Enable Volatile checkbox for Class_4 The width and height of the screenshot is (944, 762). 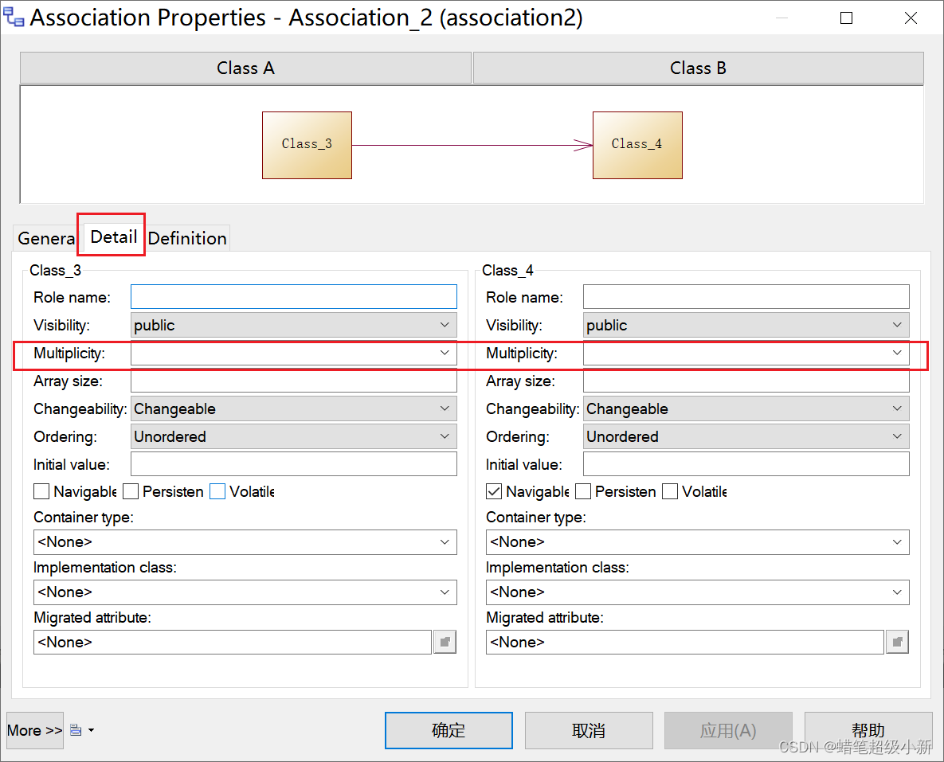point(669,492)
